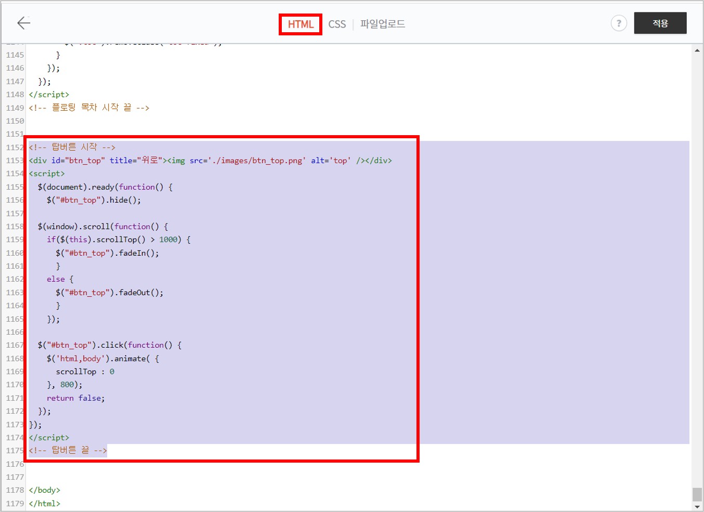Image resolution: width=704 pixels, height=512 pixels.
Task: Click the comment line 탑버튼 끝
Action: 68,451
